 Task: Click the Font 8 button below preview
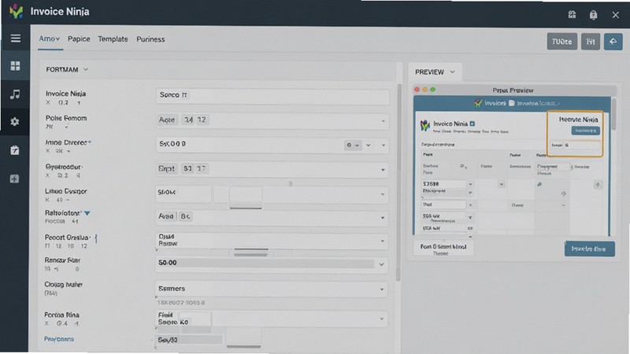tap(443, 247)
